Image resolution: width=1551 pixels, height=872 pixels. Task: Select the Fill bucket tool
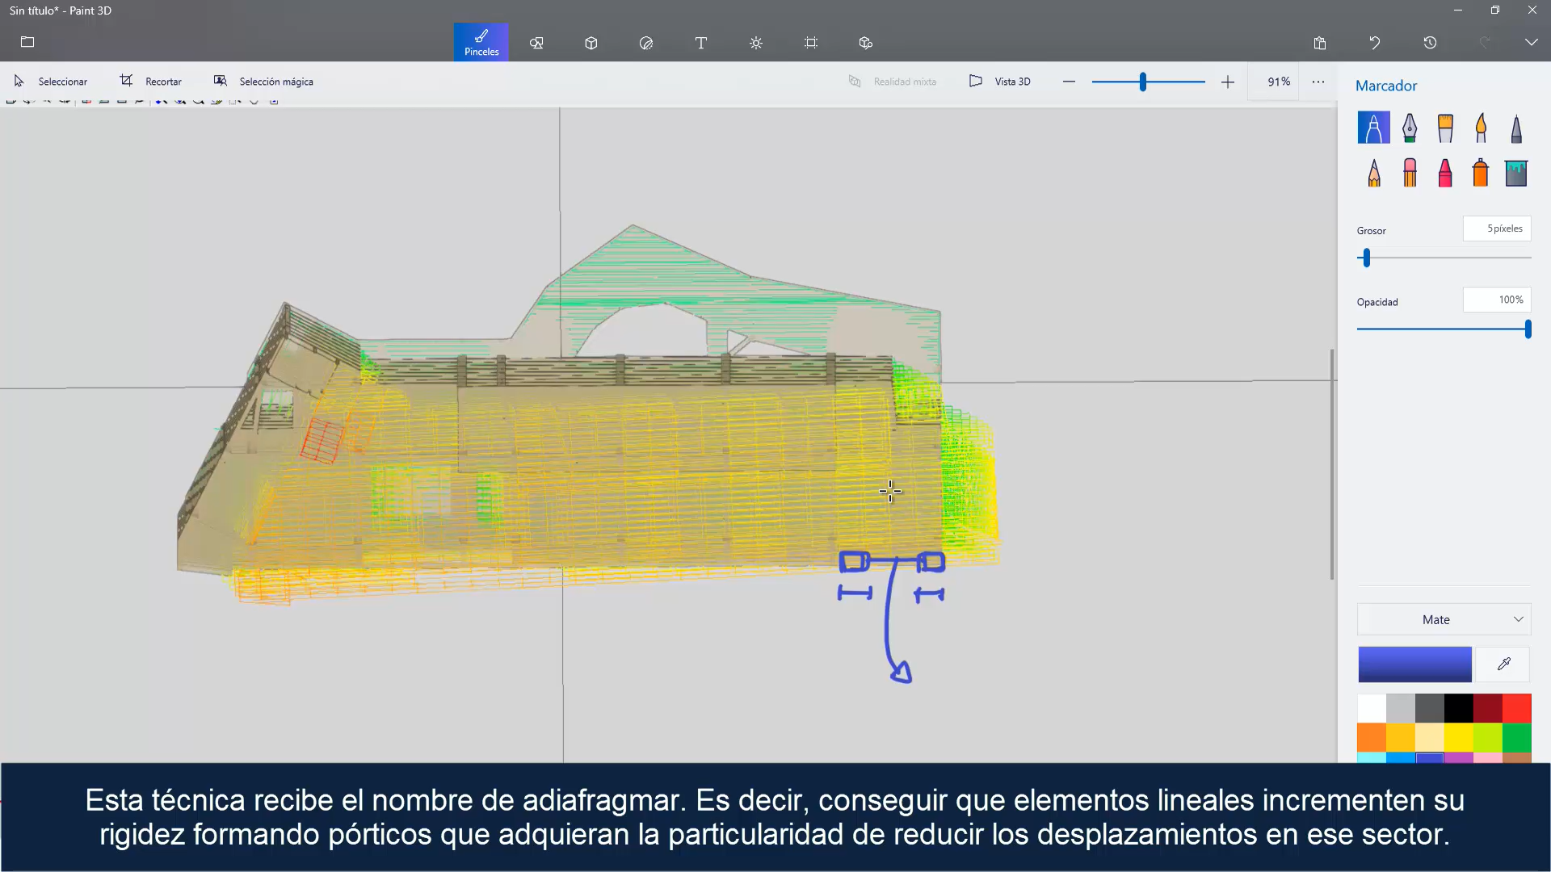(x=1516, y=173)
